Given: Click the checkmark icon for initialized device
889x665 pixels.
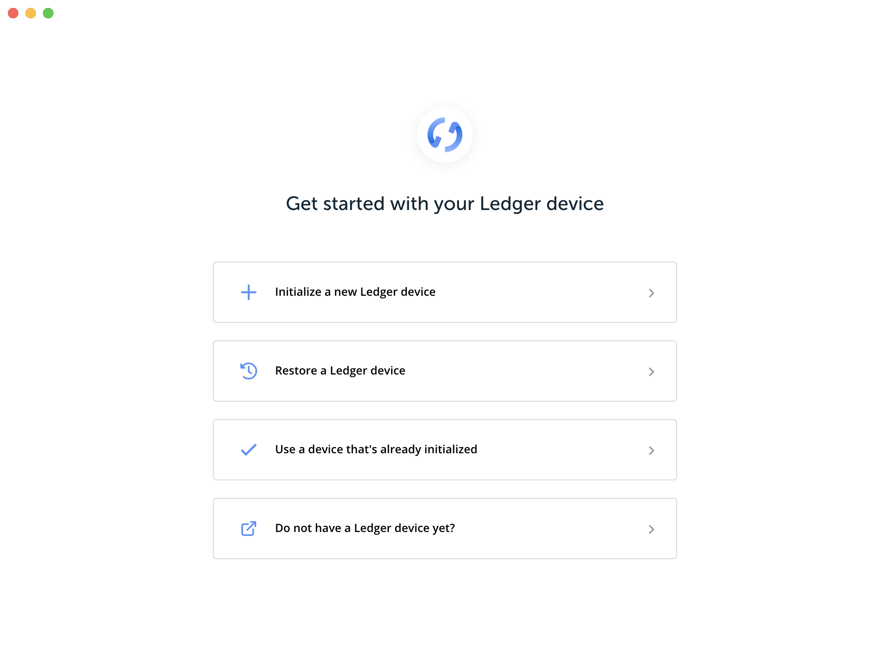Looking at the screenshot, I should pos(248,449).
